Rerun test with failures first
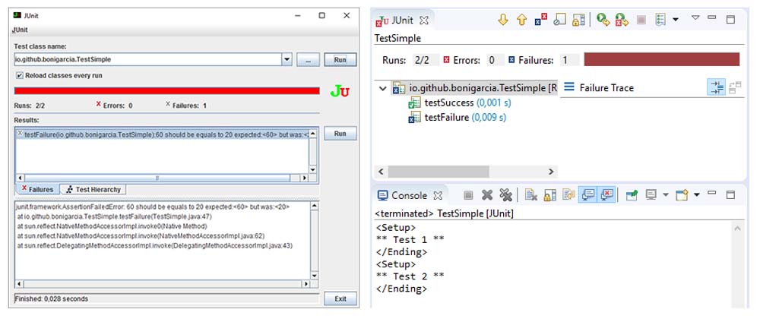This screenshot has width=760, height=322. [622, 20]
